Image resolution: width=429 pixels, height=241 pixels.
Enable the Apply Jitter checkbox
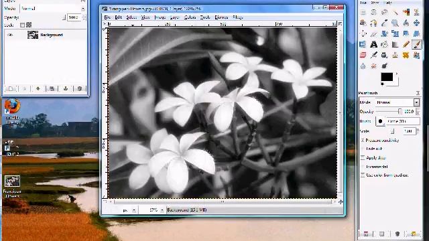coord(363,158)
